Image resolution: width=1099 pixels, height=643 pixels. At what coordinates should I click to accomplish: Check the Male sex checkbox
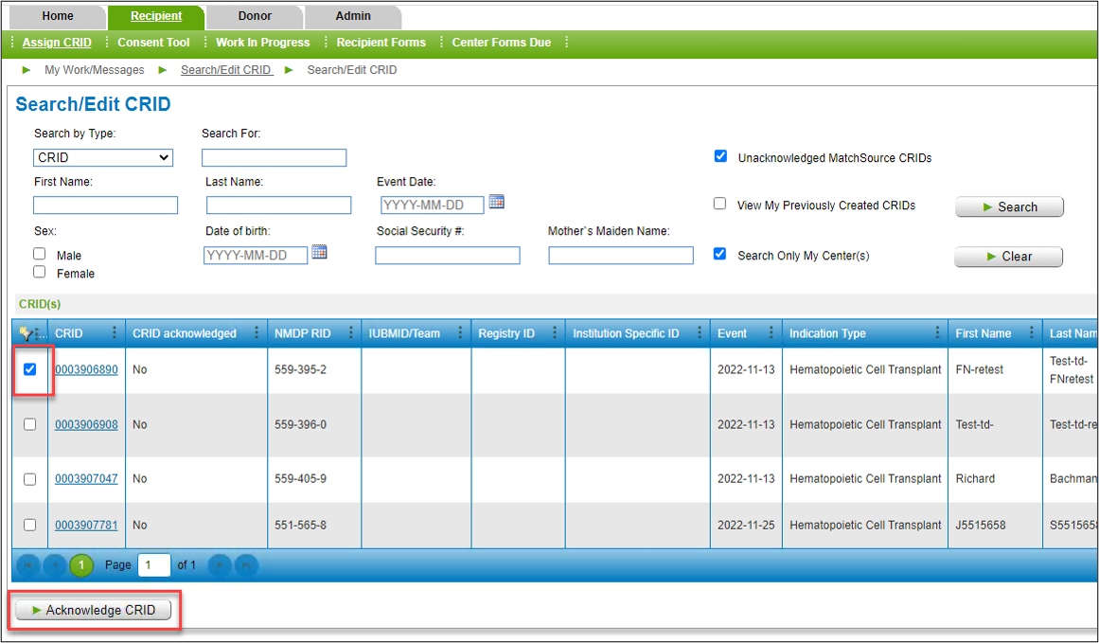(39, 253)
